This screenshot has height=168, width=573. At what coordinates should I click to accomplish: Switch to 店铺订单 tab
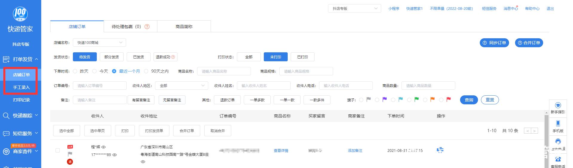(77, 27)
